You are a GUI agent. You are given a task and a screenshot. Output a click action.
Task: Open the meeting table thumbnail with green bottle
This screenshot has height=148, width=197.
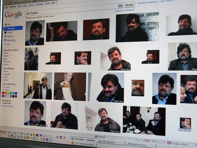click(x=144, y=121)
